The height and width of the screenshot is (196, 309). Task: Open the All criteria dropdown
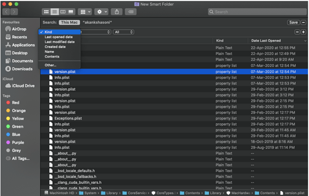(124, 32)
